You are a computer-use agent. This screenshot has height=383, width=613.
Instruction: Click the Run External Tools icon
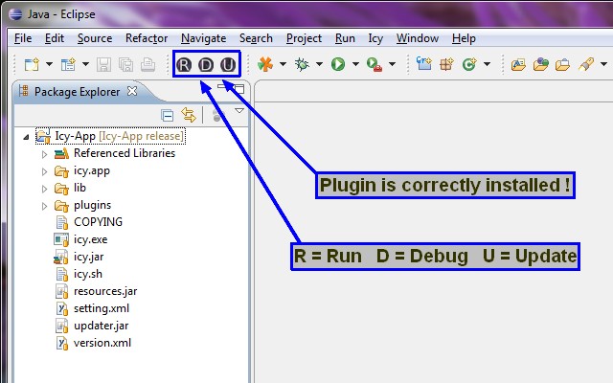[375, 64]
